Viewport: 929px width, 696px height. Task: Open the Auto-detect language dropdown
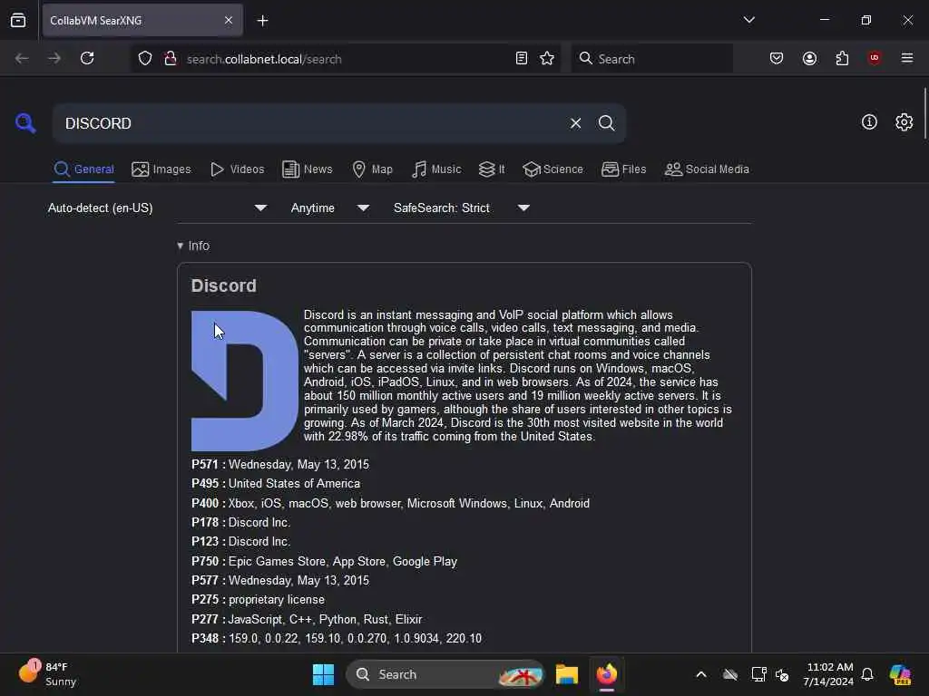tap(158, 208)
